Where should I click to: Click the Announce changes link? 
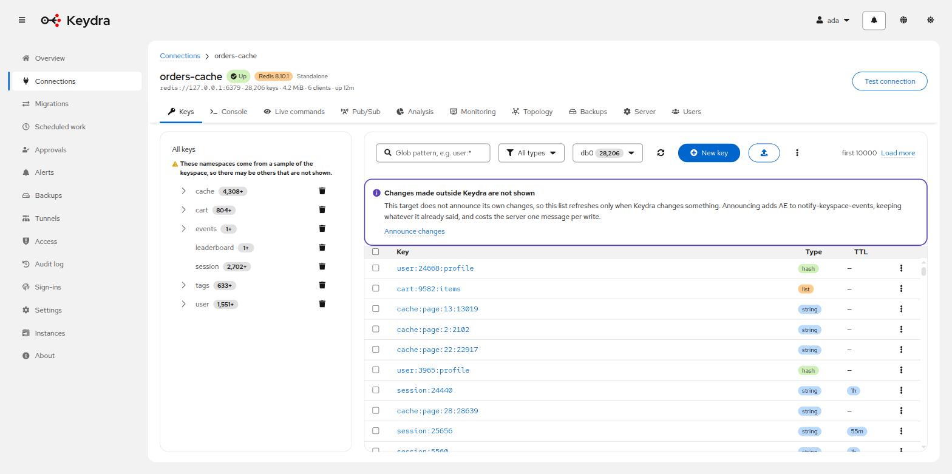(x=415, y=231)
